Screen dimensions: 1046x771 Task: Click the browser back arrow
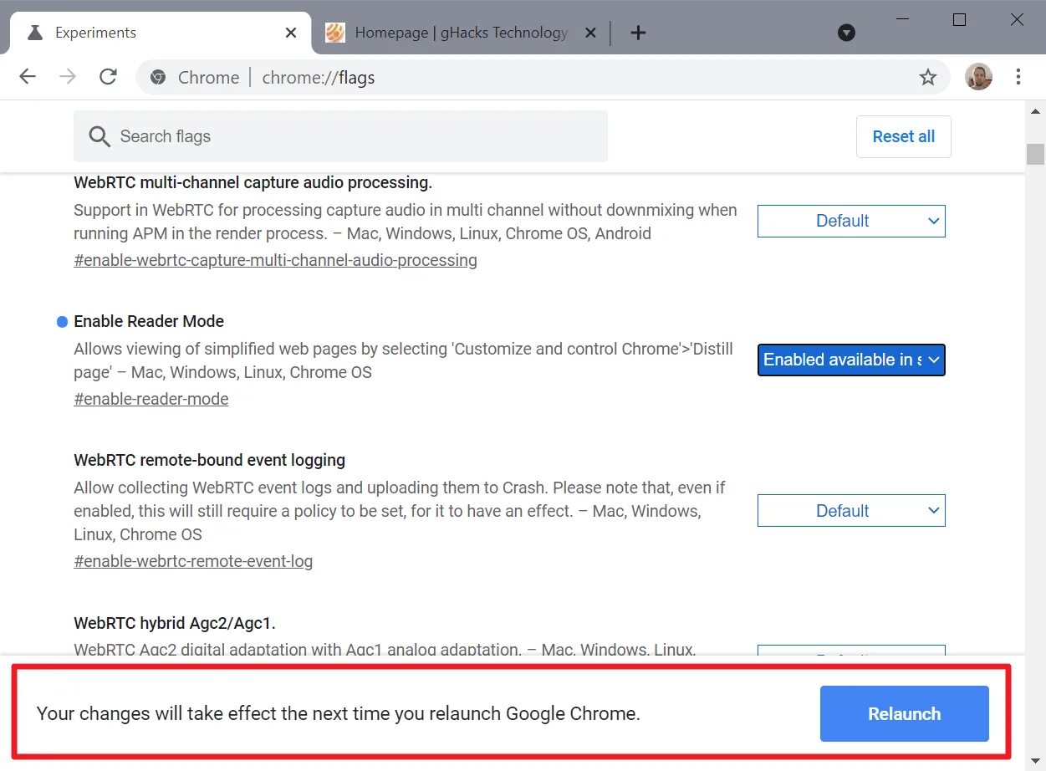click(x=28, y=77)
